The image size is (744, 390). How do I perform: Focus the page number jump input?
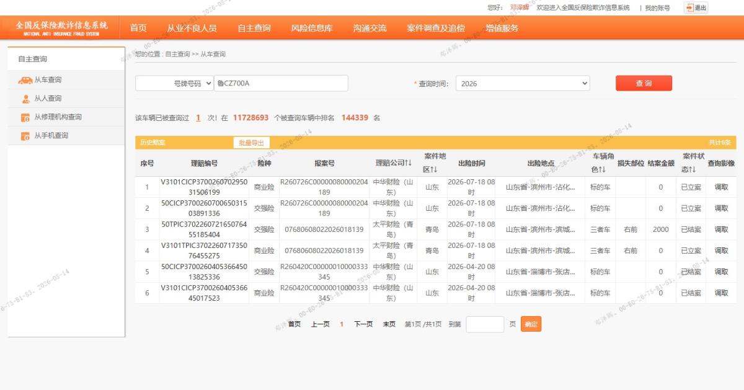point(485,324)
